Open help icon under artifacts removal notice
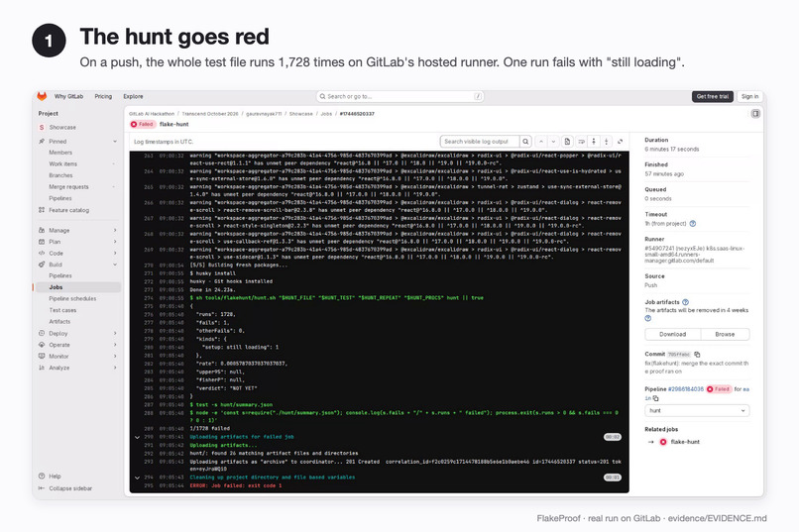 click(x=647, y=318)
